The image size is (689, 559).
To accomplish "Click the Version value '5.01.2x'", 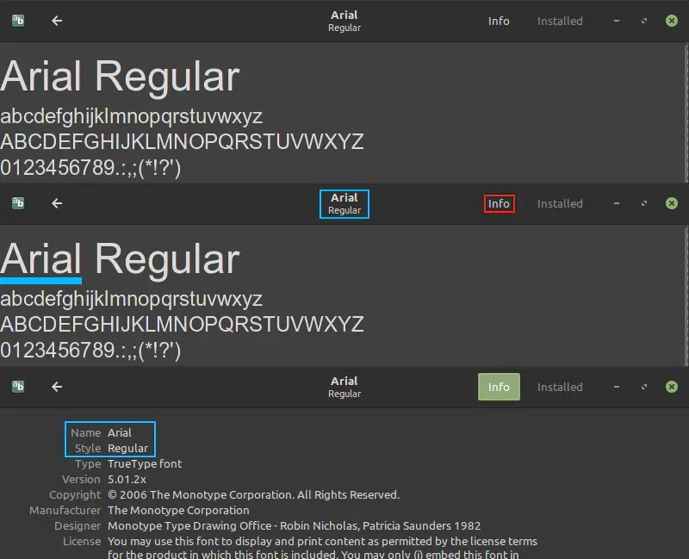I will pos(127,480).
